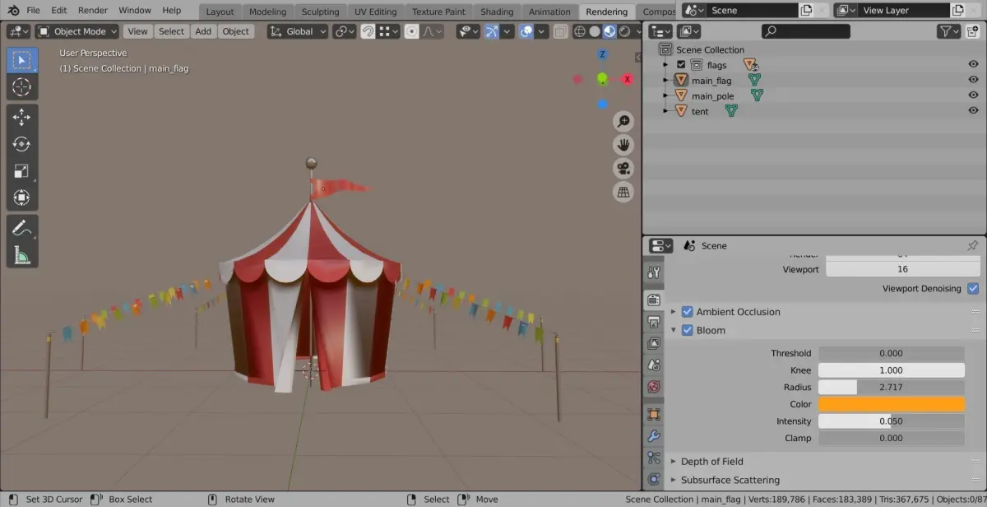Hide main_flag with its eye icon
The width and height of the screenshot is (987, 507).
click(x=973, y=81)
